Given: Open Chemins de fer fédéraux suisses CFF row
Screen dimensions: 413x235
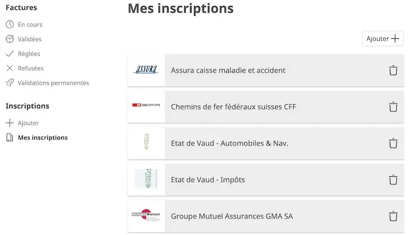Looking at the screenshot, I should tap(265, 107).
